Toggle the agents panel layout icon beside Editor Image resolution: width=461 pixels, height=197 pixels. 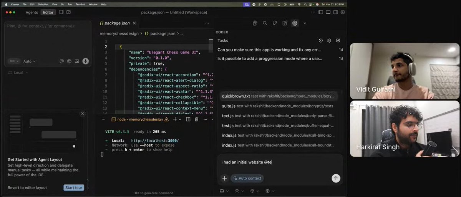point(61,12)
